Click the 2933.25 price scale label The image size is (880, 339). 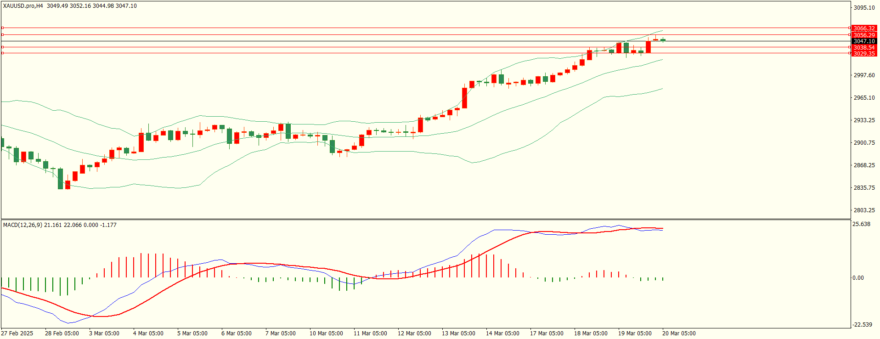pyautogui.click(x=864, y=120)
